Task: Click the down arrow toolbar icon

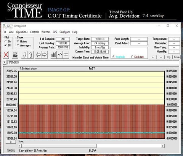Action: pos(24,55)
